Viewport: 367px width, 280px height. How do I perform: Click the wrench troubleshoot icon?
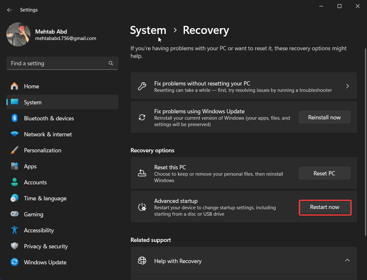click(142, 86)
